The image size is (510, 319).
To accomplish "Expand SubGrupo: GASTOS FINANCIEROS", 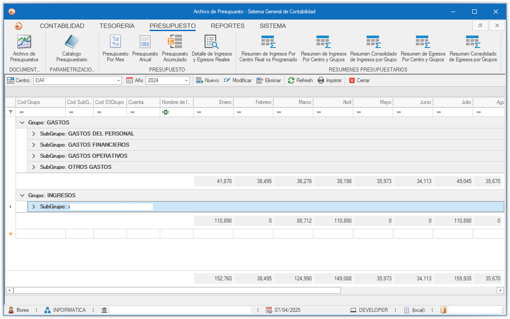I will coord(33,145).
